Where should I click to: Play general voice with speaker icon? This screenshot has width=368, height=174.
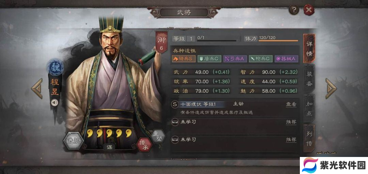[x=55, y=103]
